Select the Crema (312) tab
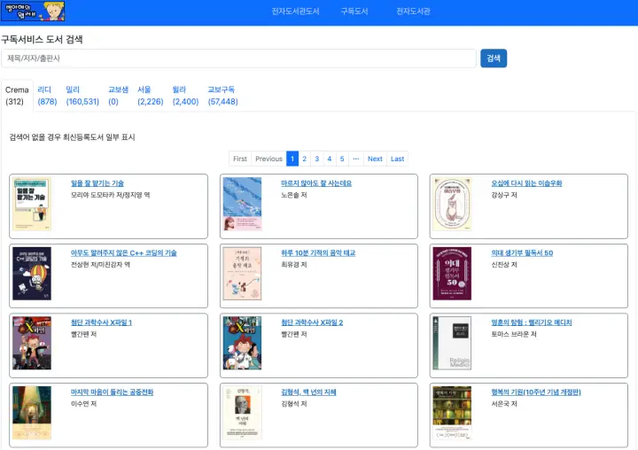The image size is (638, 450). [x=17, y=96]
